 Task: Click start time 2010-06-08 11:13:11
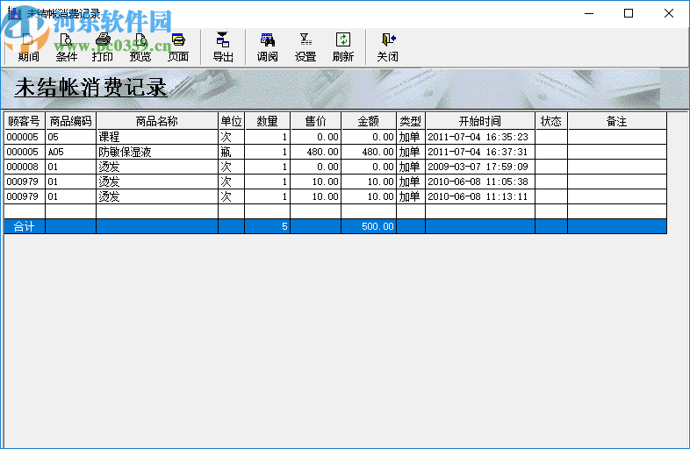(x=480, y=196)
